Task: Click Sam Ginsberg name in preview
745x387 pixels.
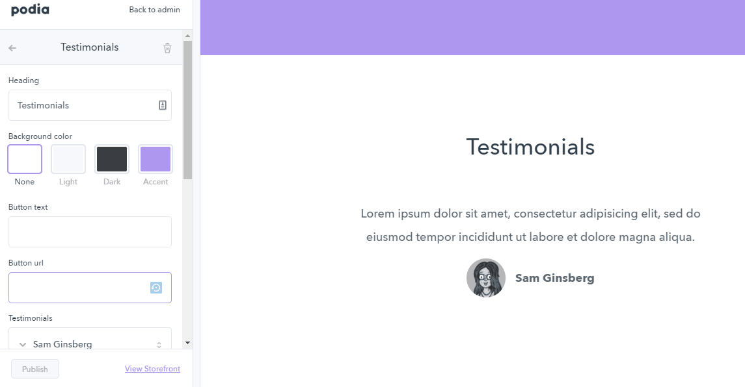Action: 554,278
